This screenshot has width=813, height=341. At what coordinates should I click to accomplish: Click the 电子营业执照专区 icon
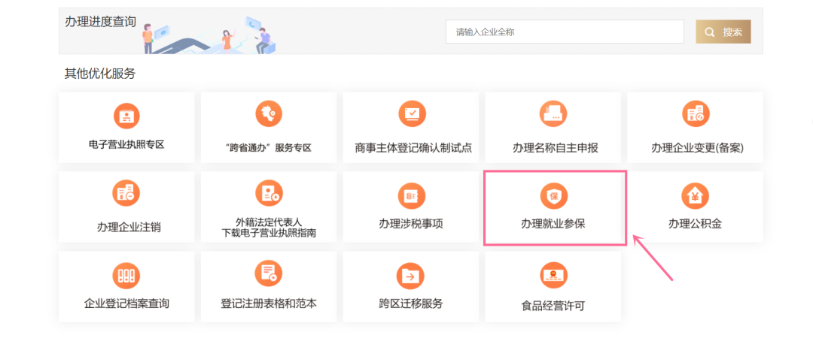[126, 116]
